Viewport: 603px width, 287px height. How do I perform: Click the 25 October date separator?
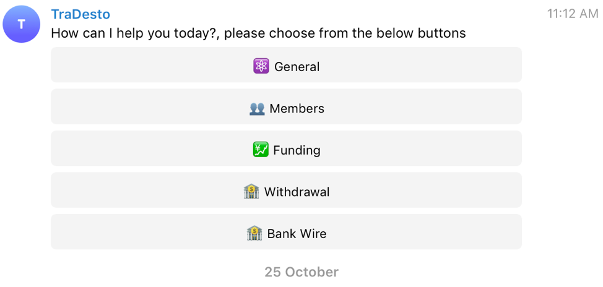301,272
